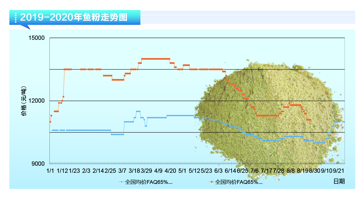Click the 9000 y-axis value
Viewport: 364px width, 197px height.
pyautogui.click(x=37, y=164)
